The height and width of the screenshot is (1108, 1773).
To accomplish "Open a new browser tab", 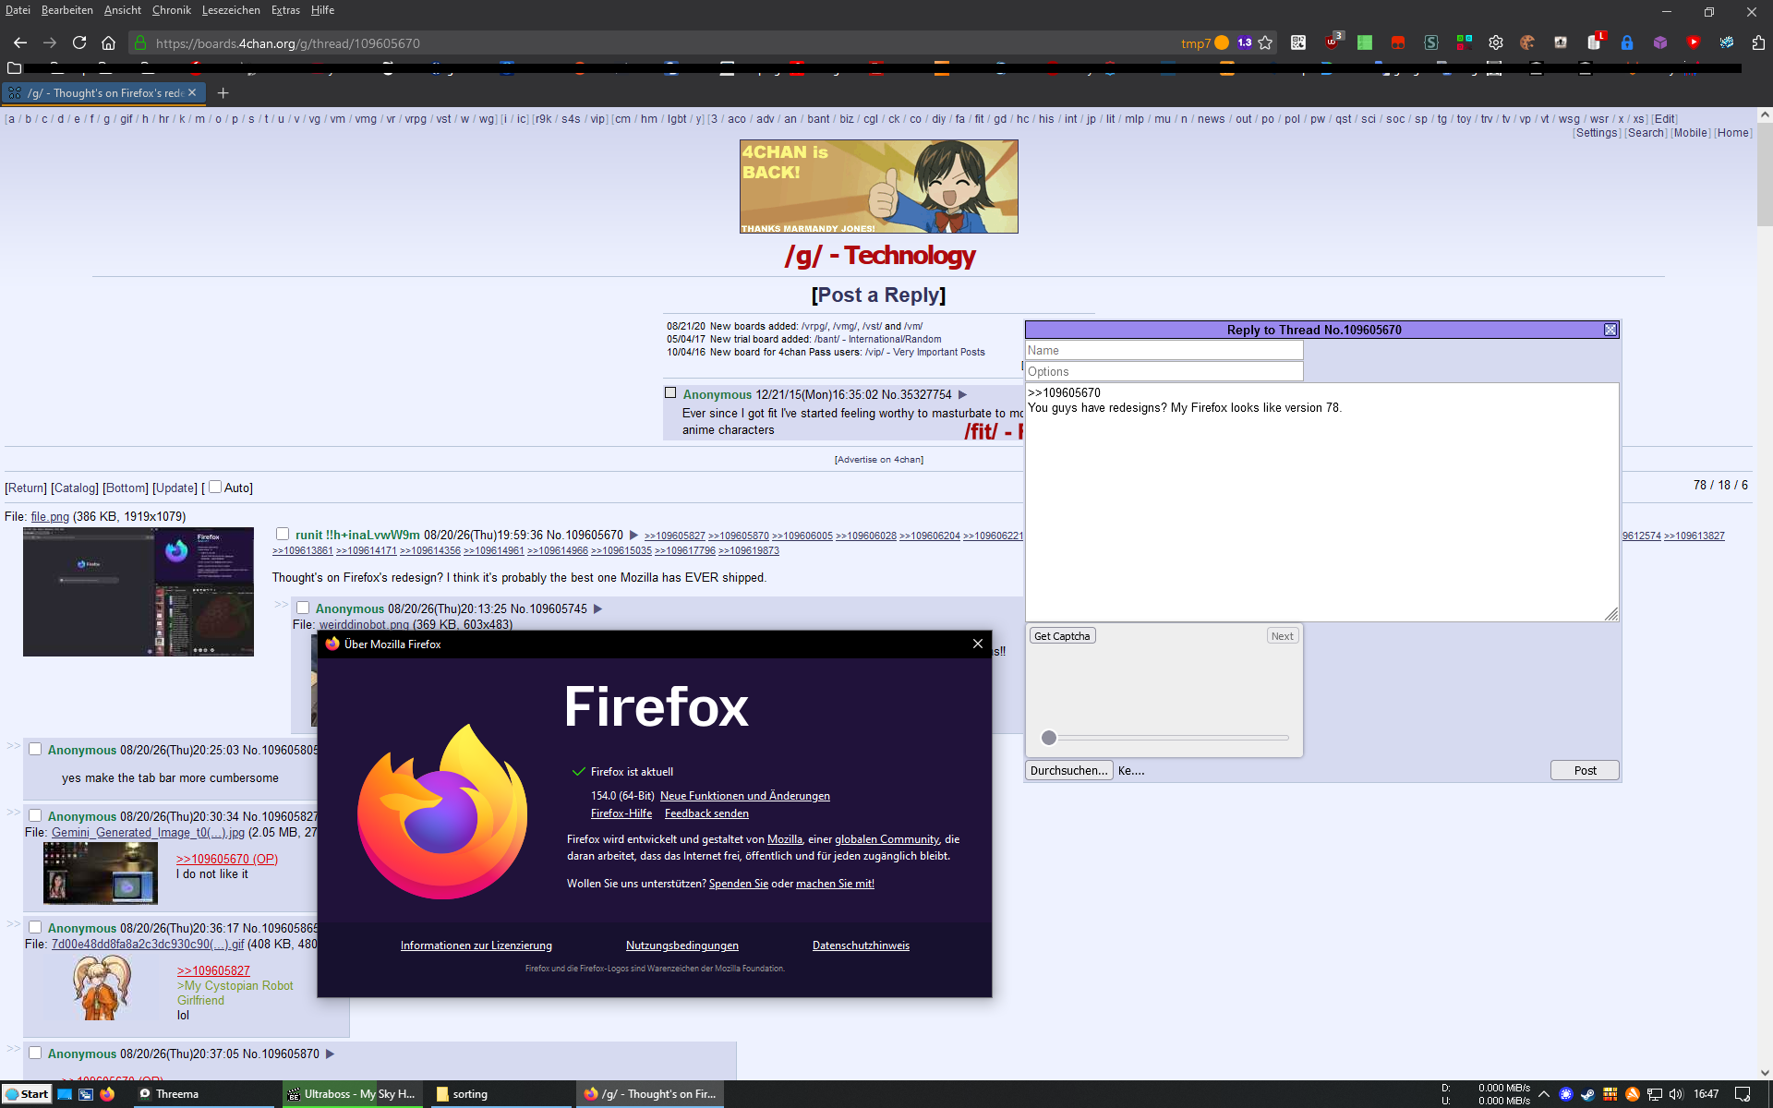I will [223, 92].
